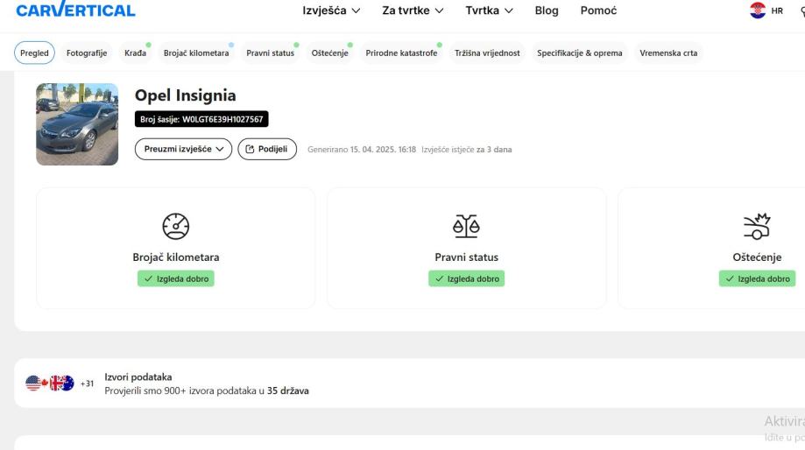Click the Podijeli share button
805x450 pixels.
pyautogui.click(x=267, y=149)
